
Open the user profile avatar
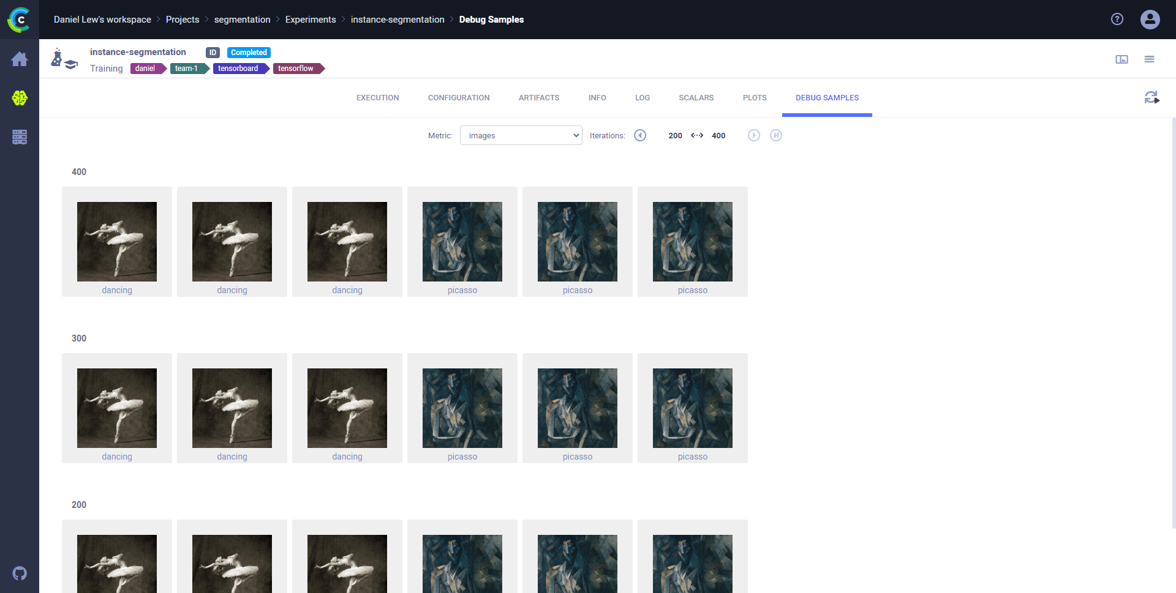1150,19
